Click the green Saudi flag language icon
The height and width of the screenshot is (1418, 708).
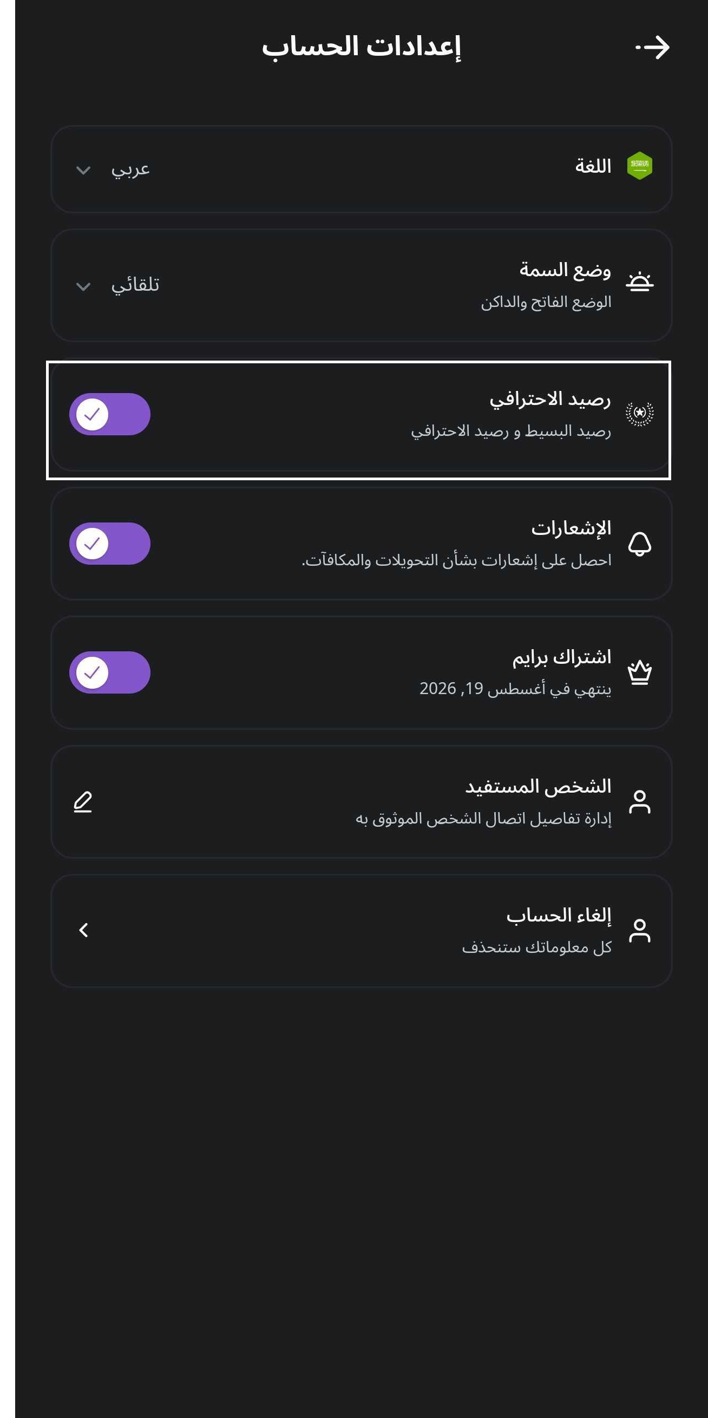click(639, 166)
